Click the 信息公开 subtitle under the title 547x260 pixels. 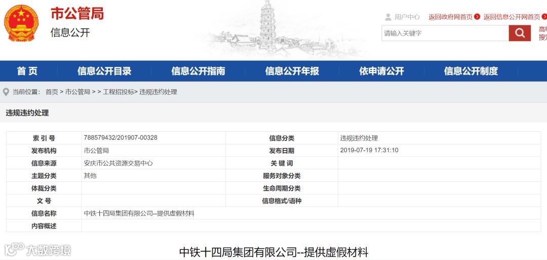click(70, 32)
